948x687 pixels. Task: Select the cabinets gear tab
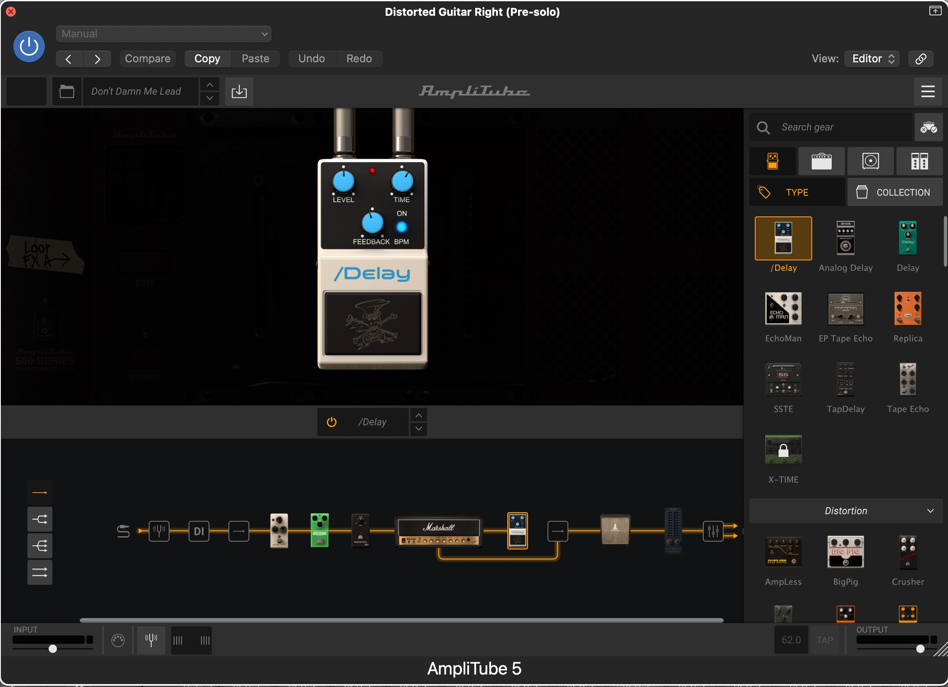871,161
